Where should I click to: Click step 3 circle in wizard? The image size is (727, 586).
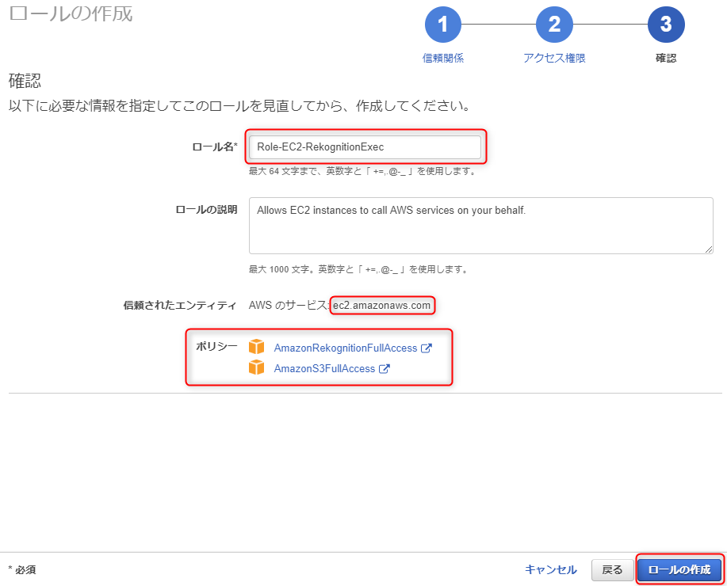pos(666,25)
